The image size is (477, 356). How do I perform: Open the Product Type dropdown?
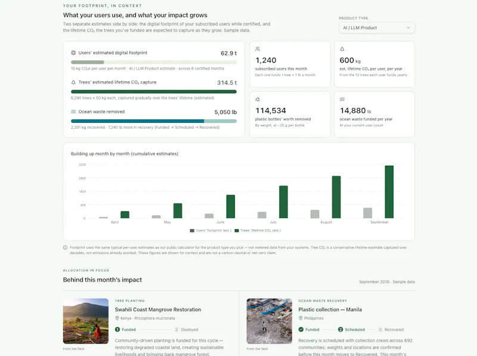tap(377, 27)
